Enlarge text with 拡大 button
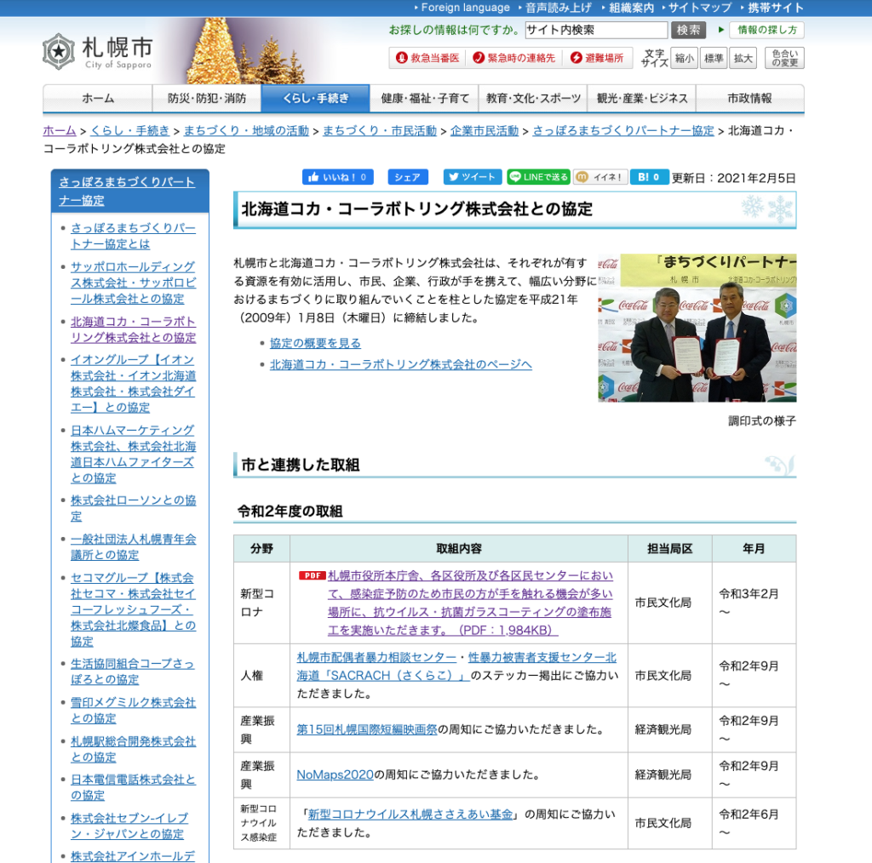The image size is (872, 863). [743, 59]
